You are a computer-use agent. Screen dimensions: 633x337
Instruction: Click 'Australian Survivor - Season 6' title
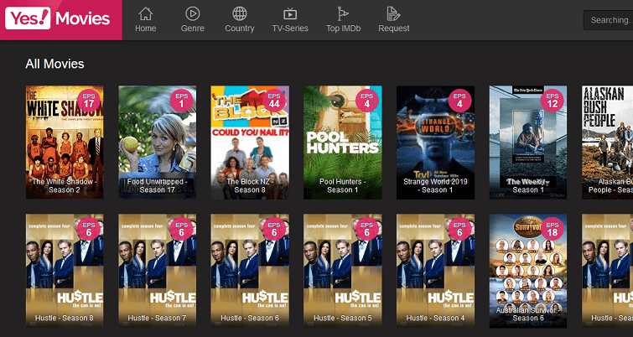(x=528, y=314)
